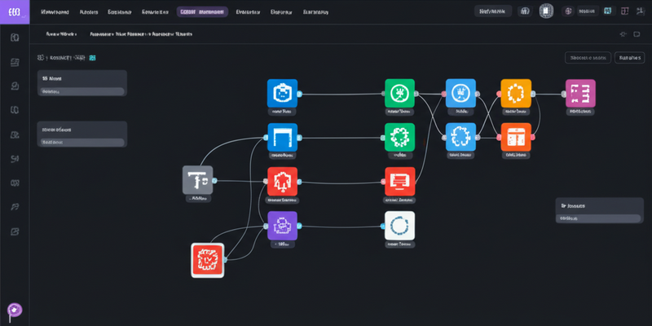
Task: Click the field in the floating bottom-right panel
Action: [598, 218]
